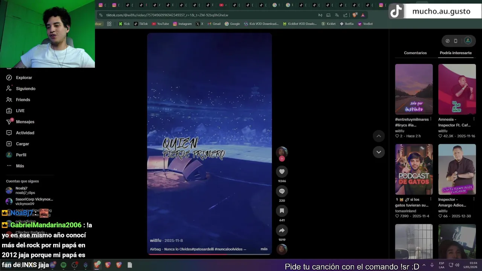Open the X bookmark
The height and width of the screenshot is (271, 482).
click(x=200, y=24)
